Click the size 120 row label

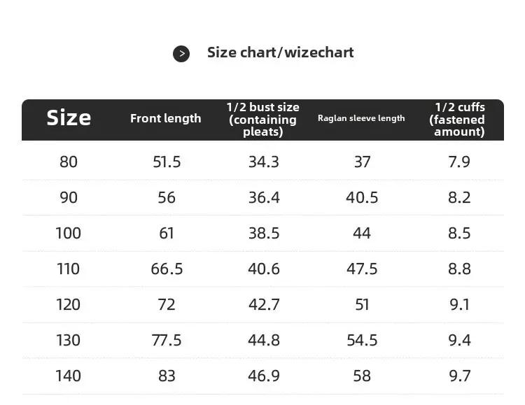[x=69, y=304]
